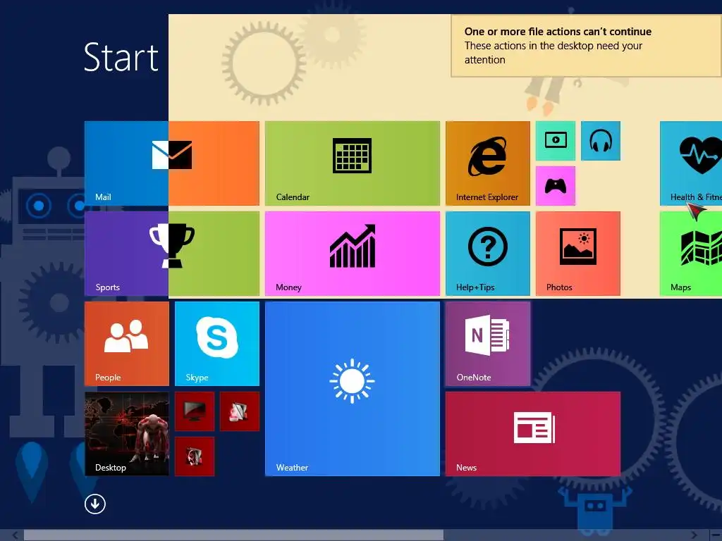Open the Sports tile with trophy
722x541 pixels.
[x=172, y=254]
